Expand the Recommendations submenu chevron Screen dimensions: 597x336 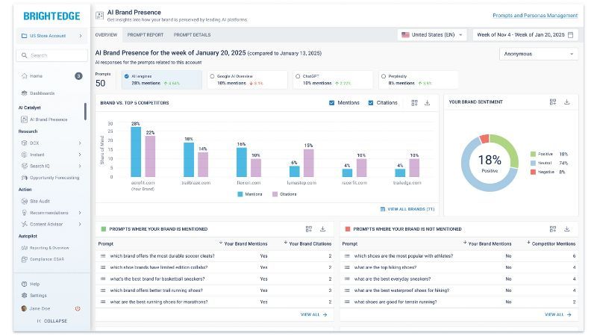[x=80, y=213]
